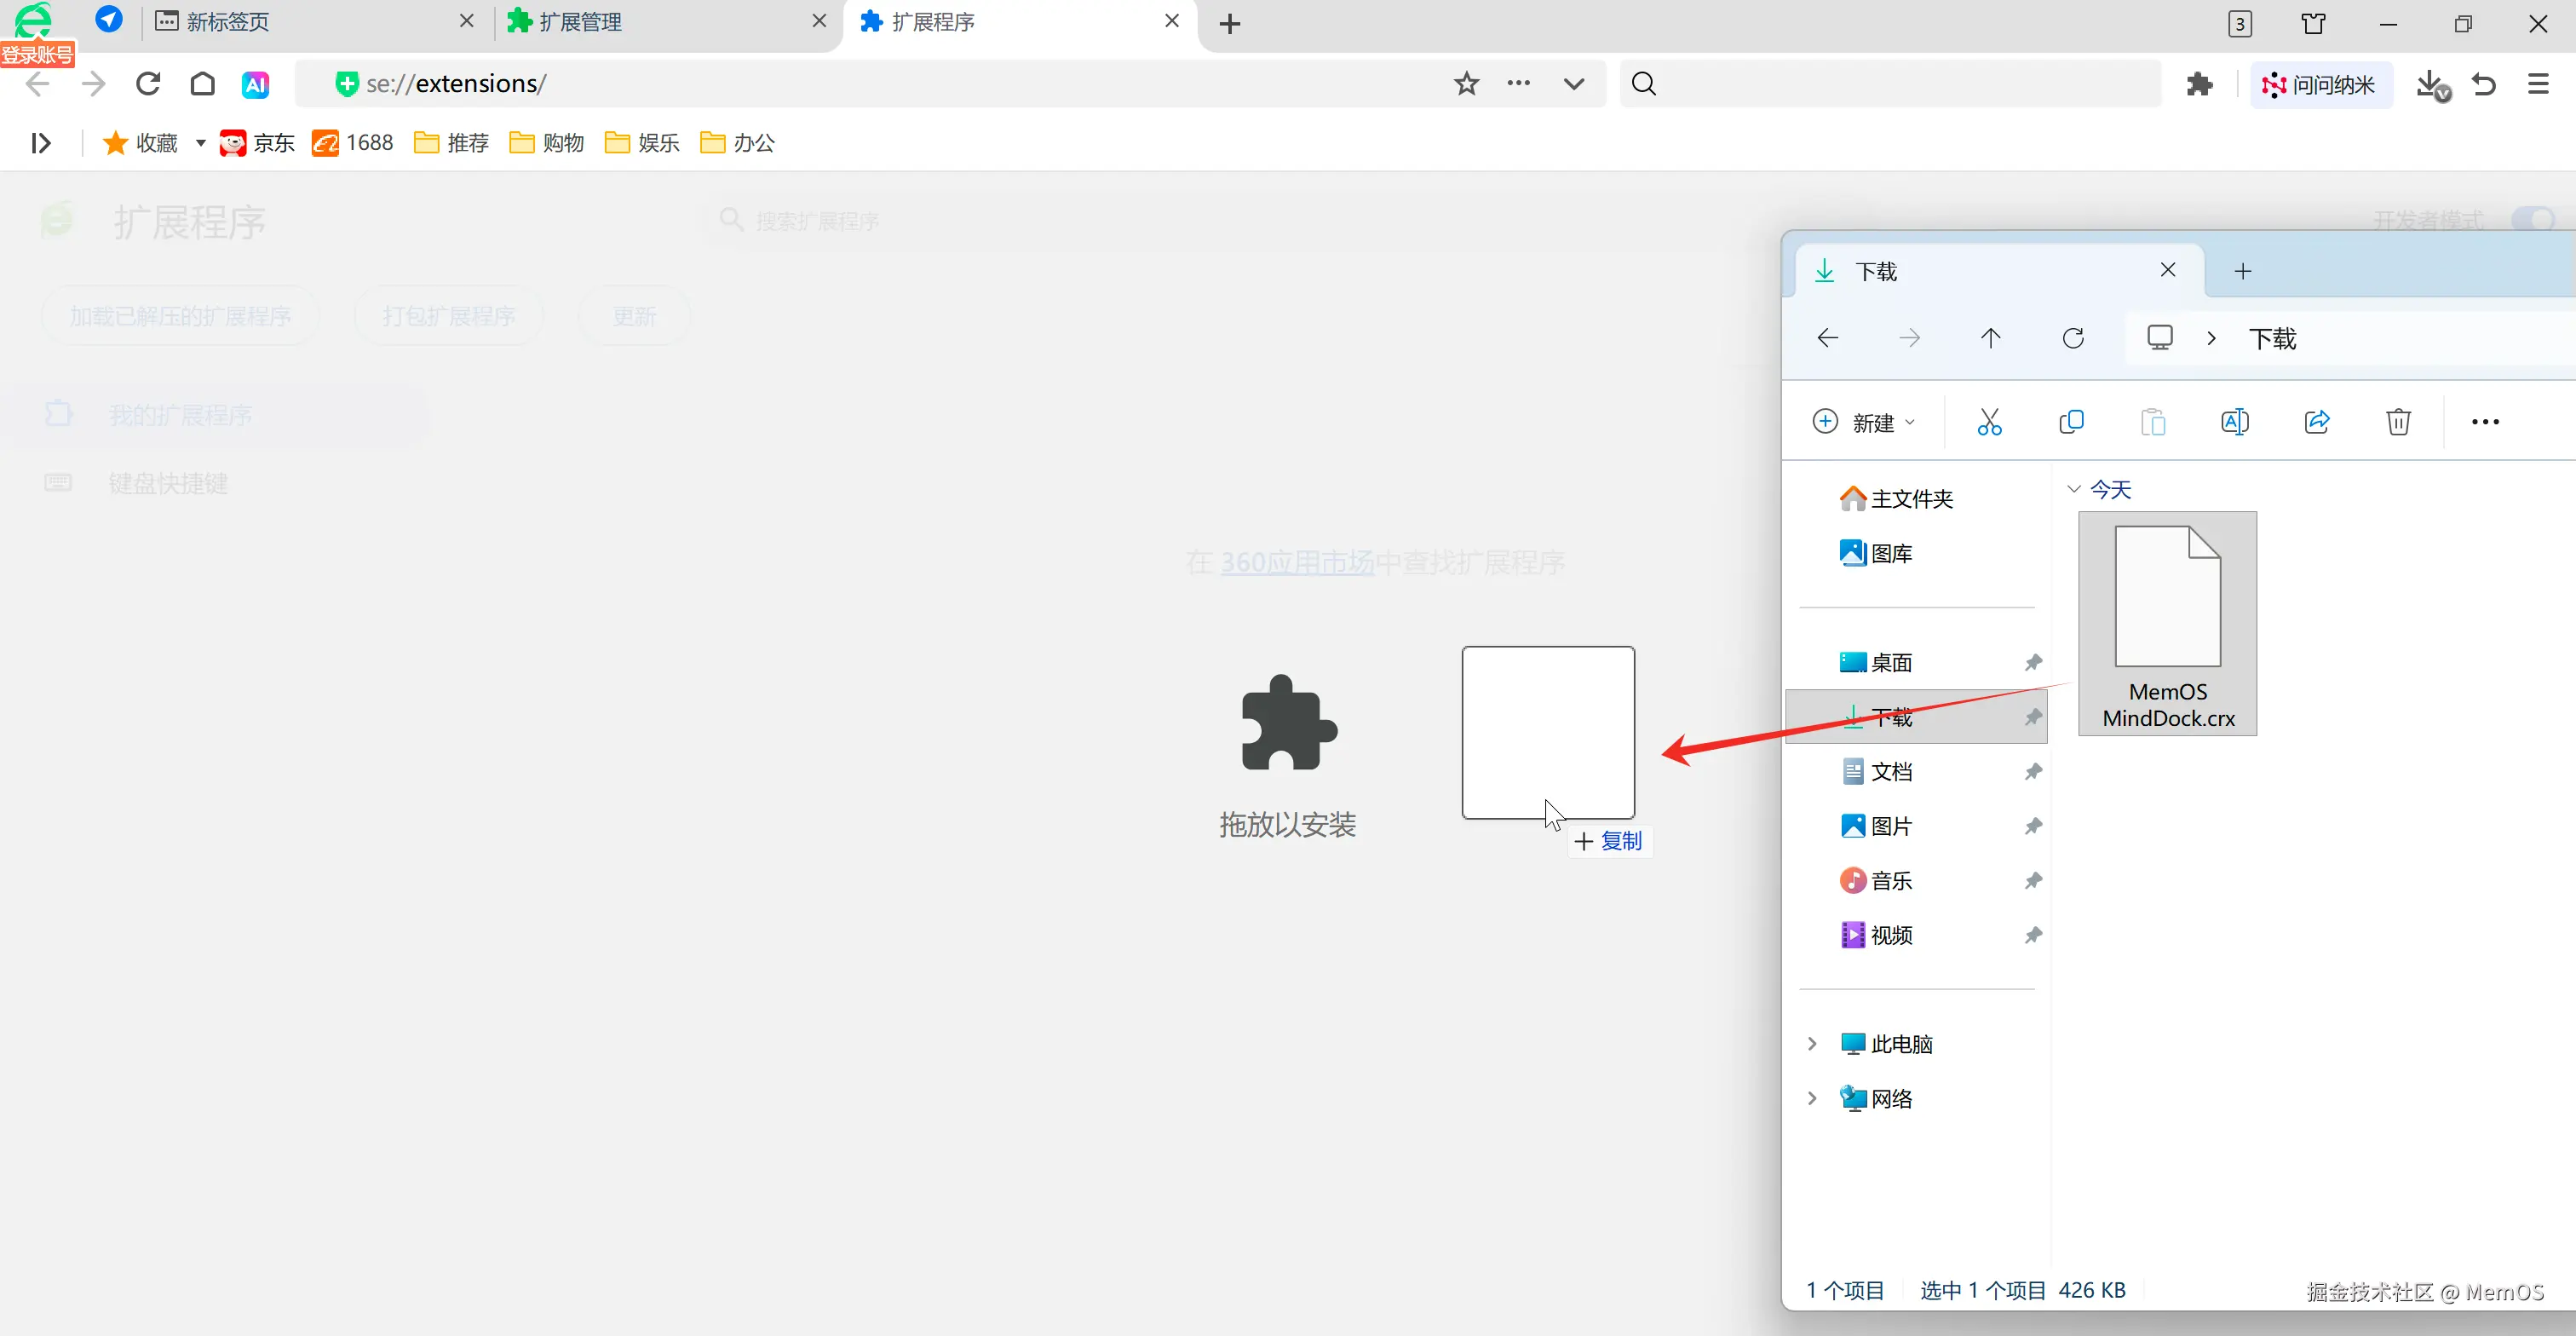Viewport: 2576px width, 1336px height.
Task: Click the copy icon in Explorer toolbar
Action: (x=2071, y=422)
